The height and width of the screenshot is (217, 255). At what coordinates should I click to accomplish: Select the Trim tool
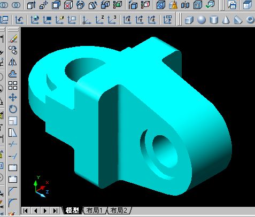(x=13, y=144)
